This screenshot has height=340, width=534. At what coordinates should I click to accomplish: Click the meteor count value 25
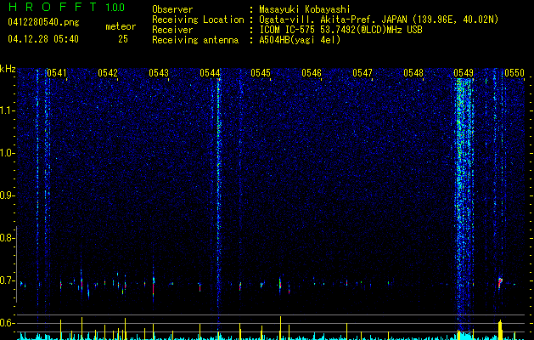pyautogui.click(x=123, y=39)
